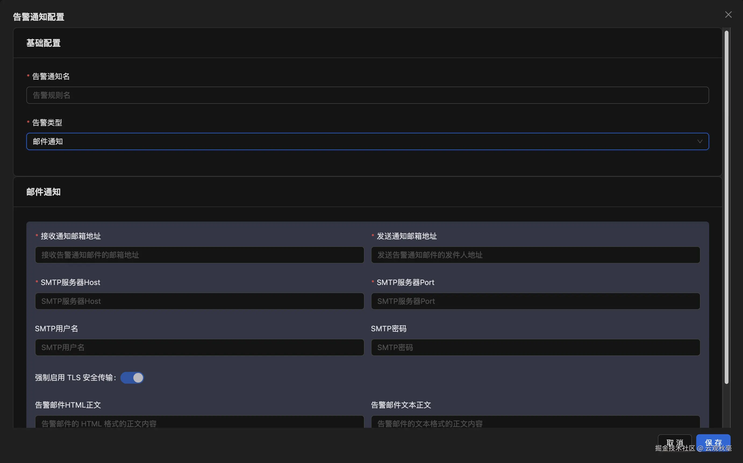Click the SMTP用户名 input field
This screenshot has width=743, height=463.
coord(199,347)
